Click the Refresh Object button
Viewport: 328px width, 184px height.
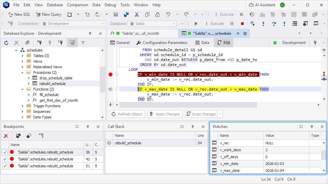click(x=127, y=114)
